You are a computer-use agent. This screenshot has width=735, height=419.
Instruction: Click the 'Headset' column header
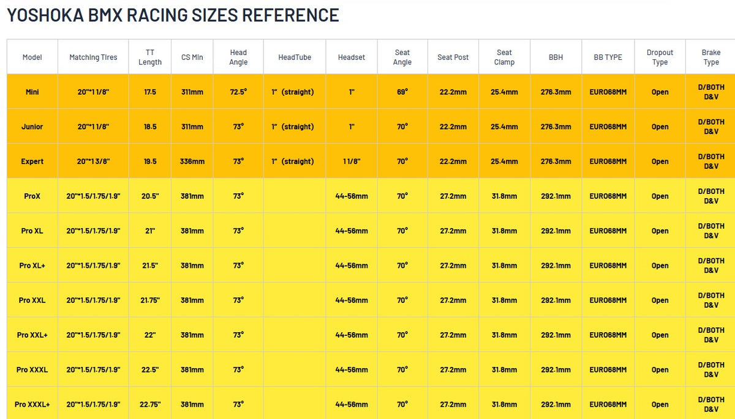tap(352, 57)
